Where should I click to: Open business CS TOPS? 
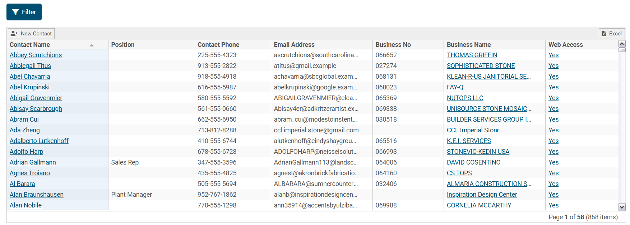point(459,173)
